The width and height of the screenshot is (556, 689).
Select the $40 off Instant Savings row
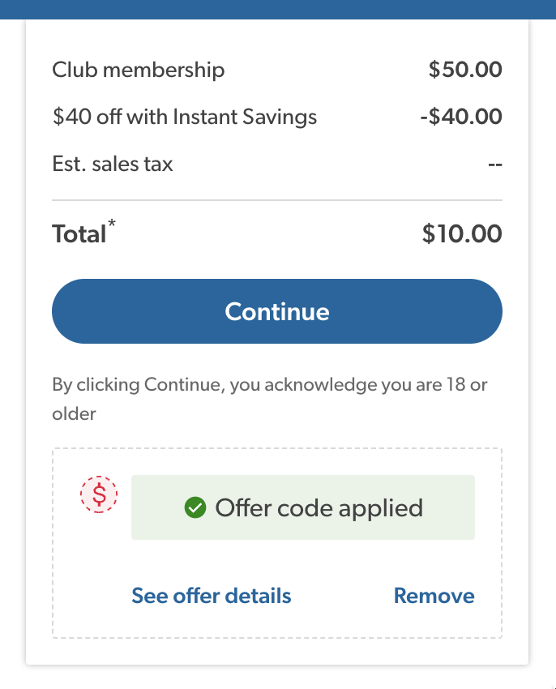pos(184,117)
